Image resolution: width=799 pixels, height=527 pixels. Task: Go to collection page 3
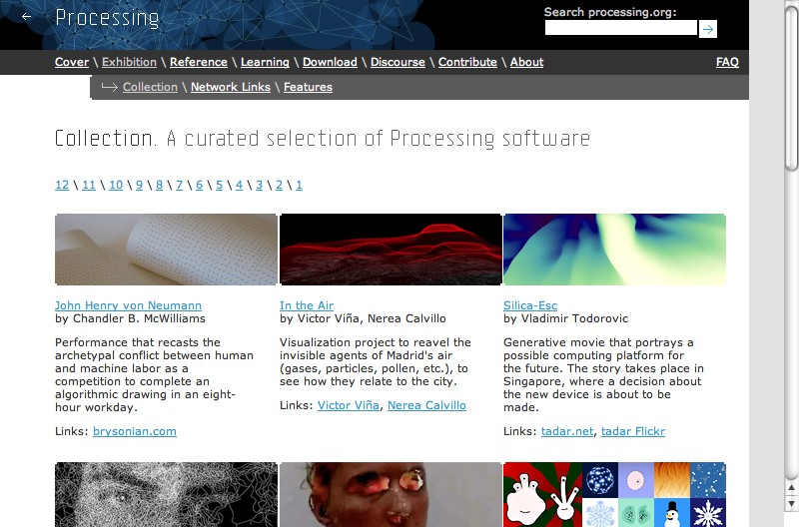[259, 185]
